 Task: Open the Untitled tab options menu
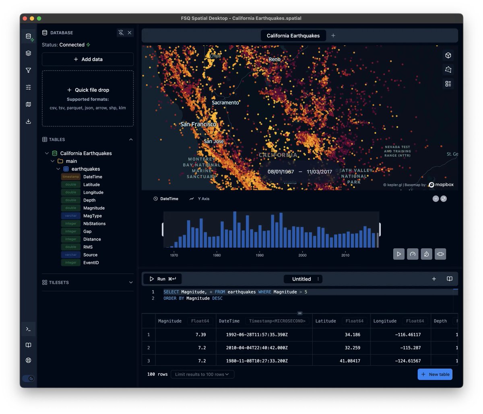click(x=318, y=279)
